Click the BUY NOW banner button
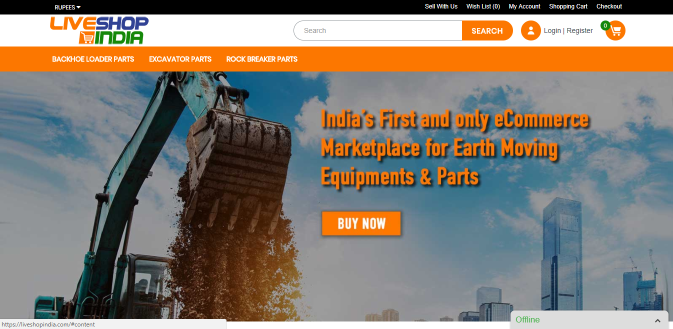 click(x=361, y=223)
